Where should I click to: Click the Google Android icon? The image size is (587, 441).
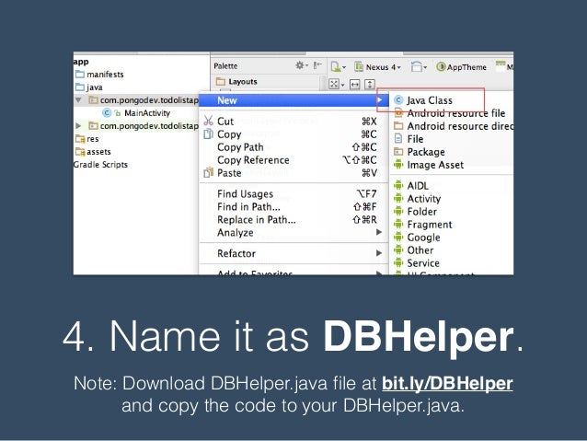tap(398, 238)
